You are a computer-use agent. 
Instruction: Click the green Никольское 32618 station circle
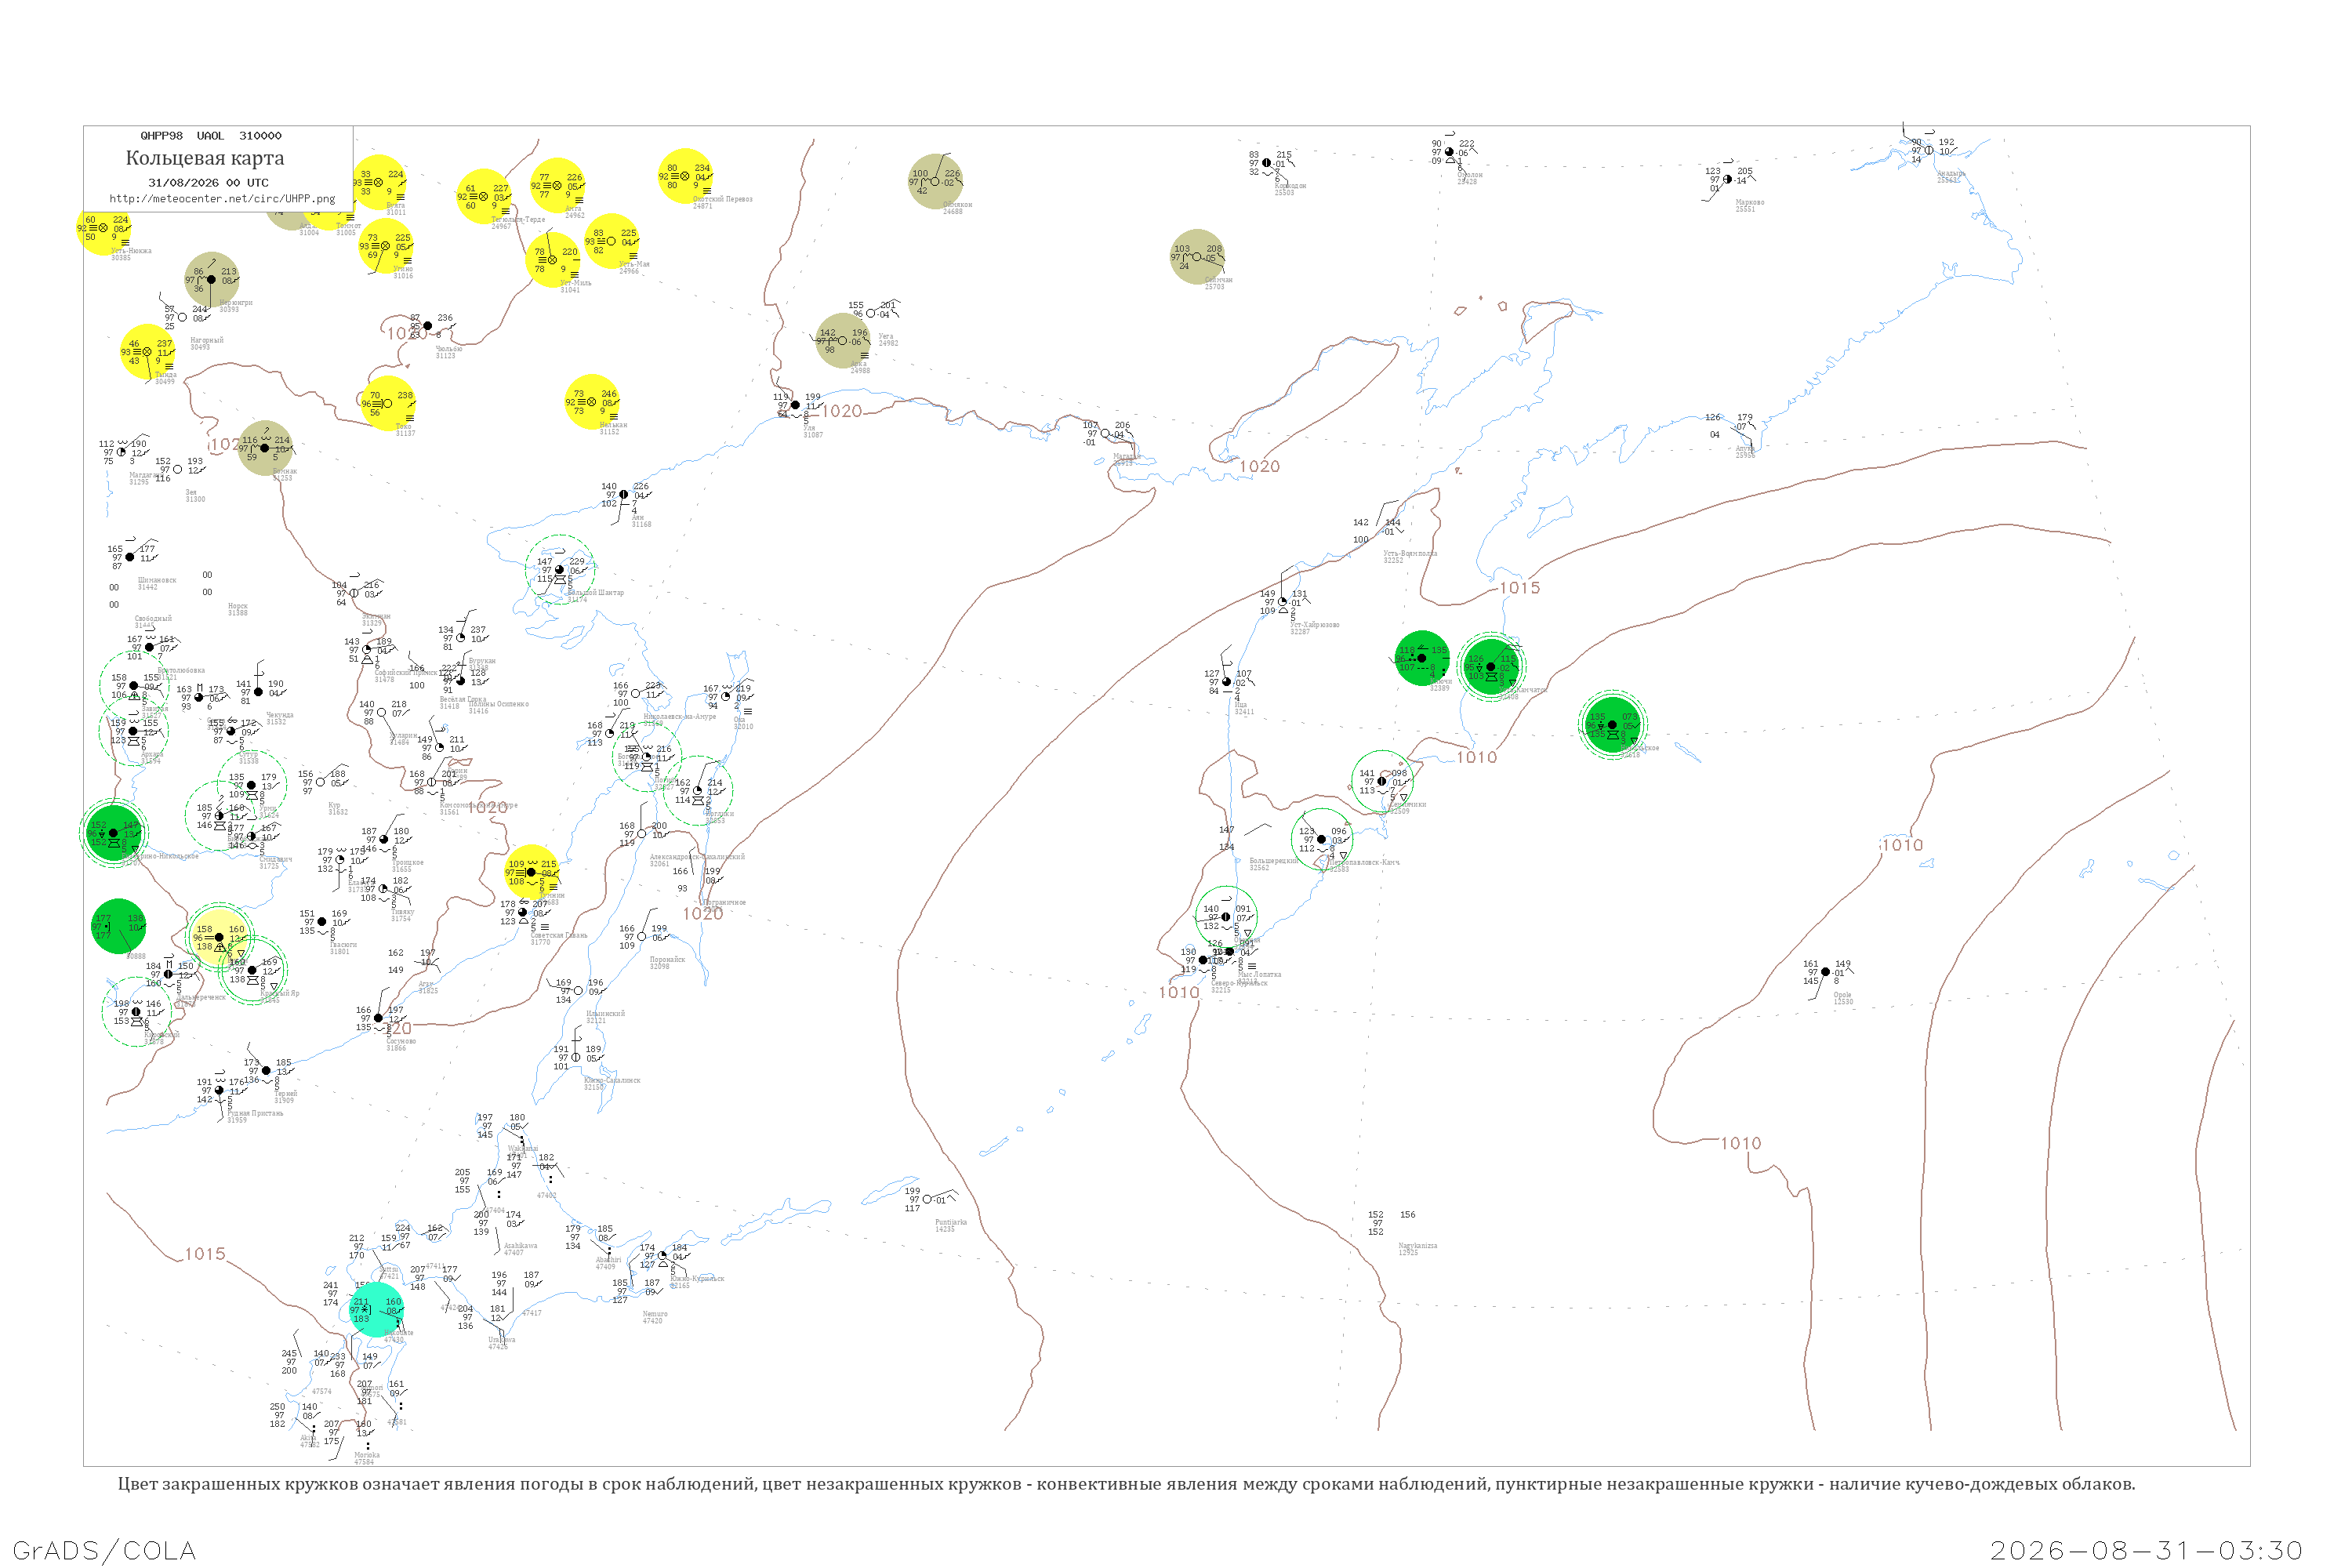(x=1612, y=724)
